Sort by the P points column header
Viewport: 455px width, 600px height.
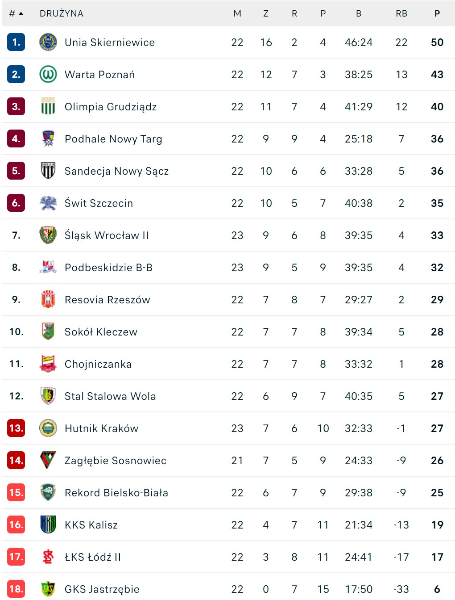coord(437,13)
